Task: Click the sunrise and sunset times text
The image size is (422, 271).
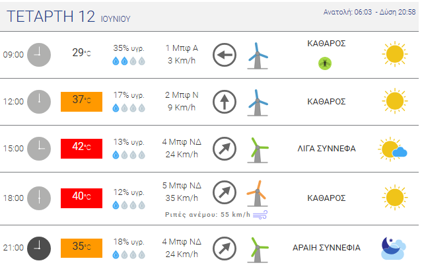Action: pos(370,12)
